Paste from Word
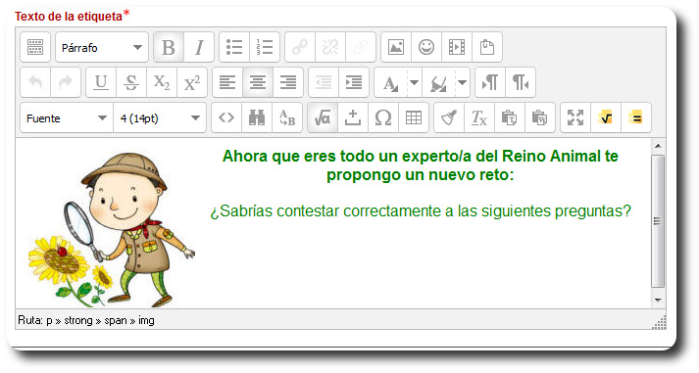The width and height of the screenshot is (699, 373). tap(540, 117)
